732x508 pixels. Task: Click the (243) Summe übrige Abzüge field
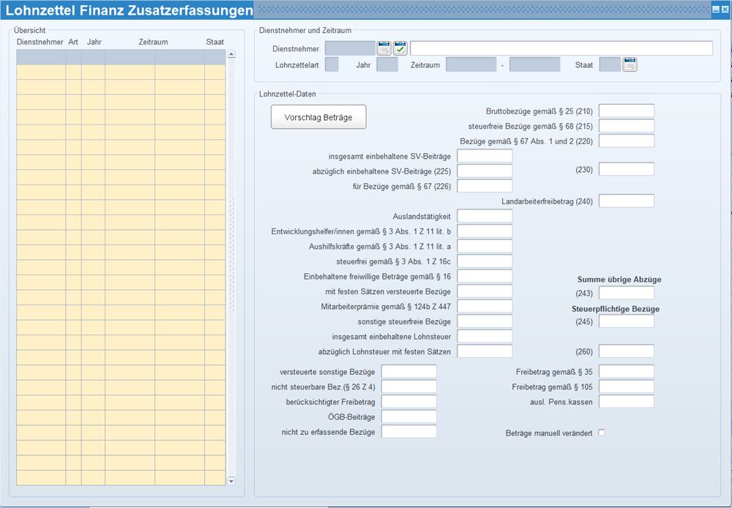[x=627, y=294]
